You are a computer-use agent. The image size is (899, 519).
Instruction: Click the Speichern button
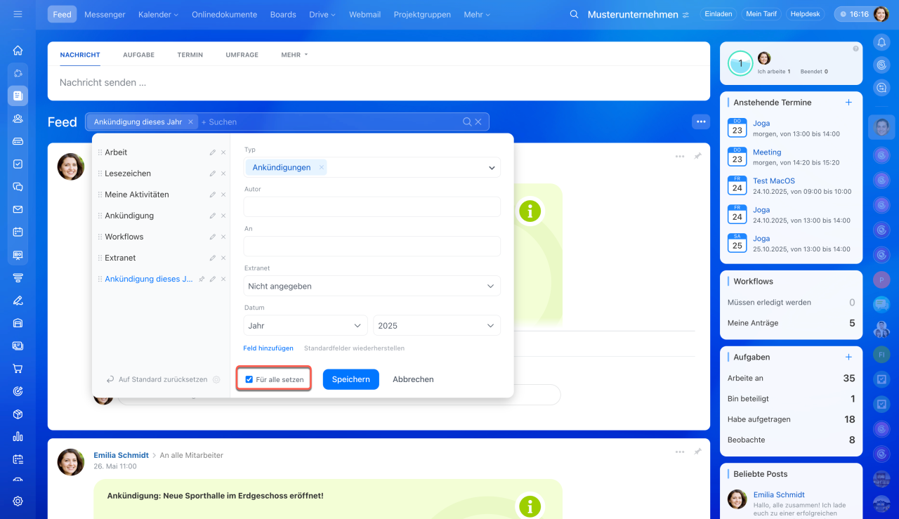pyautogui.click(x=351, y=379)
